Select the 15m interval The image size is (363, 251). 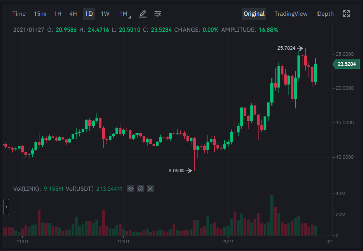pos(40,14)
